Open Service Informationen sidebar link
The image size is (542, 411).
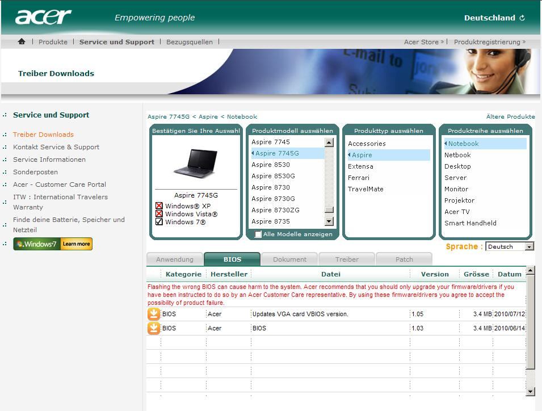[x=49, y=160]
